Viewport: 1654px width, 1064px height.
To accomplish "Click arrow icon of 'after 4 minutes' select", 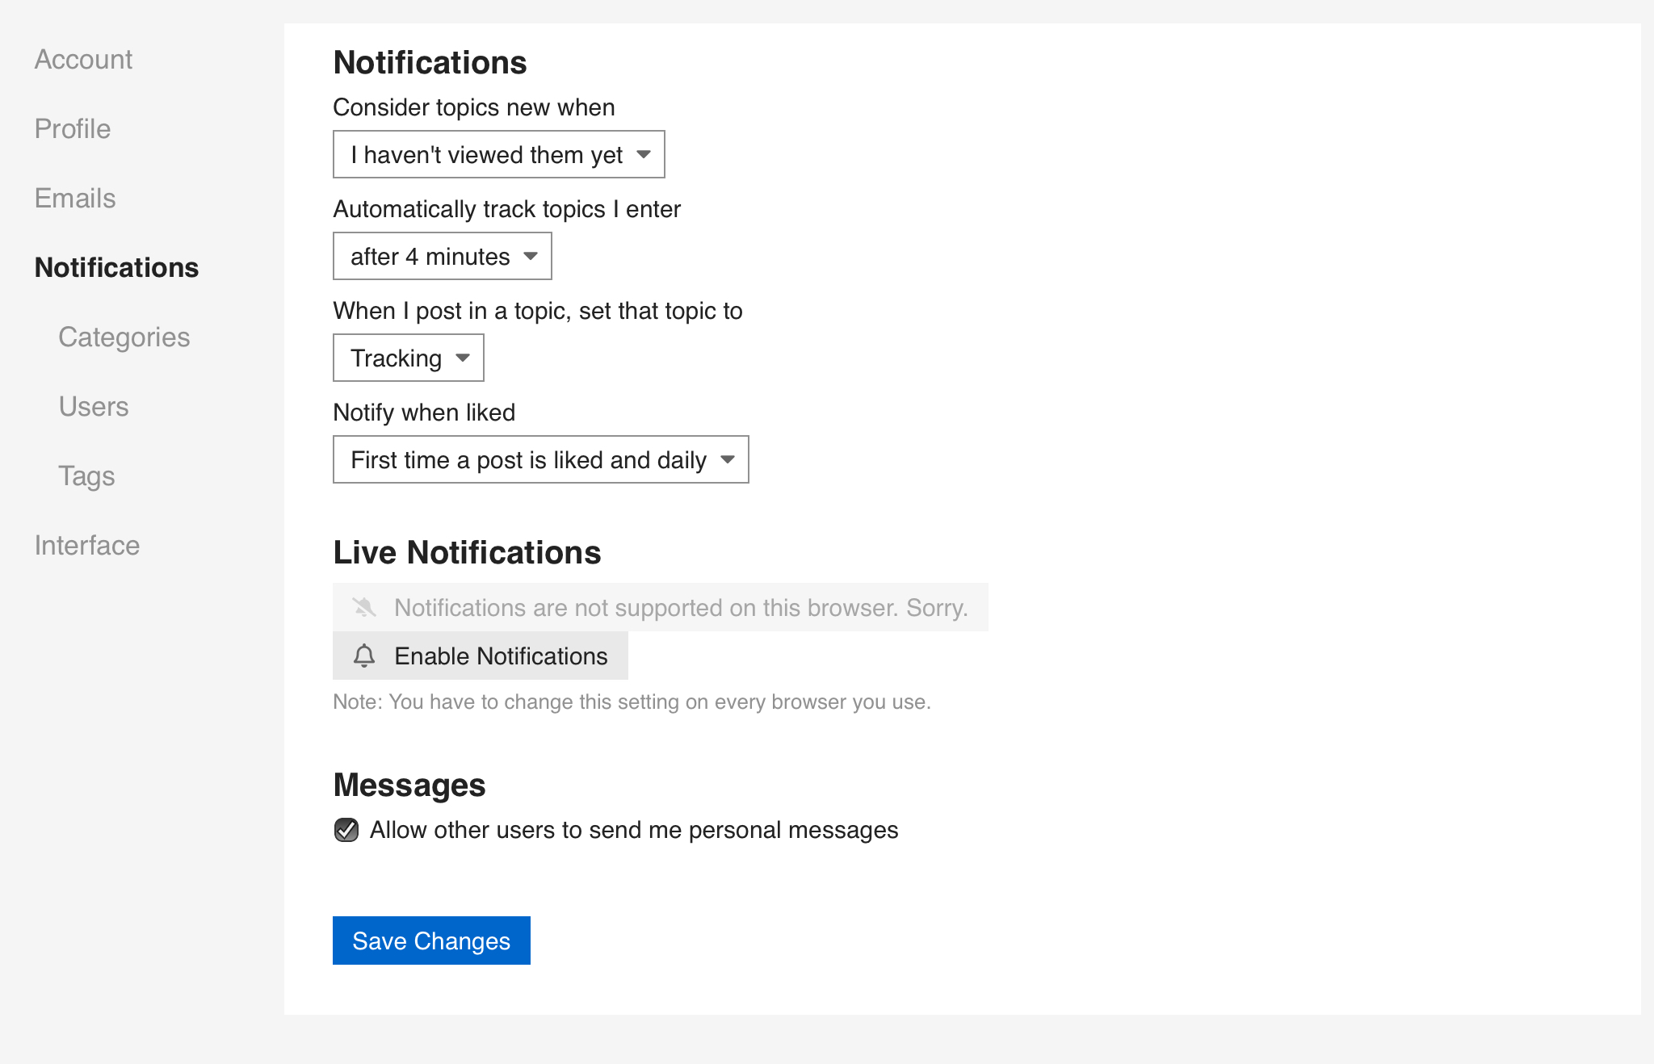I will point(531,256).
